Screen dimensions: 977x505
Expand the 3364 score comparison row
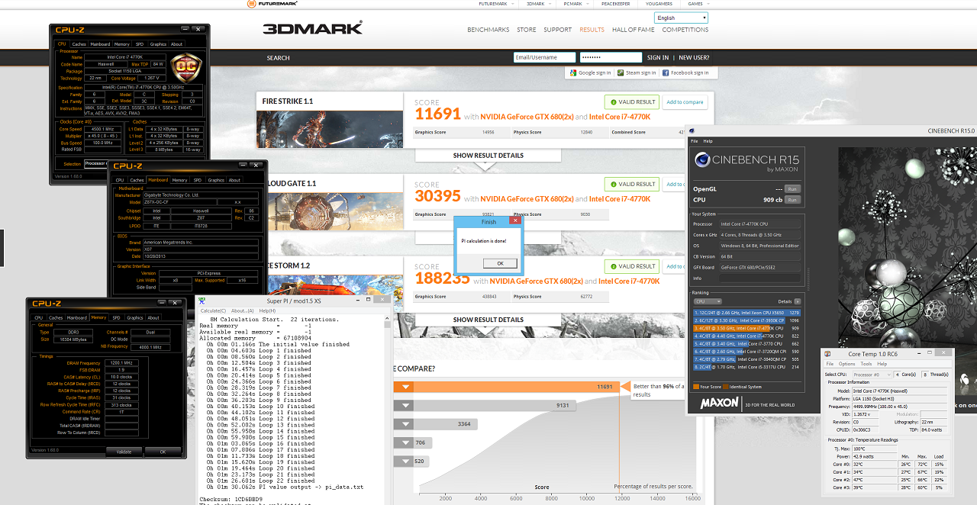pos(406,424)
